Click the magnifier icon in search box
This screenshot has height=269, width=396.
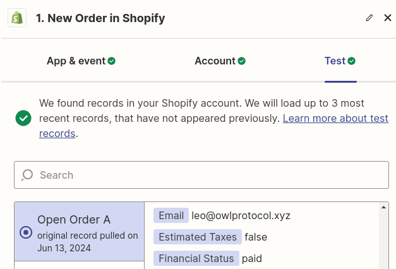coord(27,175)
